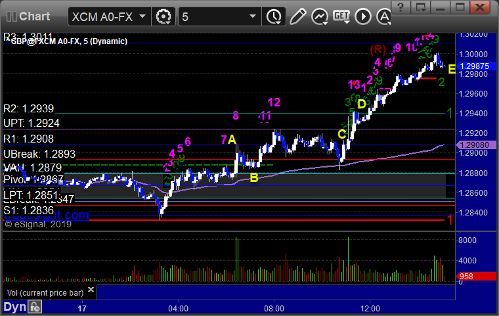Click the UBreak: 1.2893 level label
The width and height of the screenshot is (499, 316).
(x=39, y=154)
